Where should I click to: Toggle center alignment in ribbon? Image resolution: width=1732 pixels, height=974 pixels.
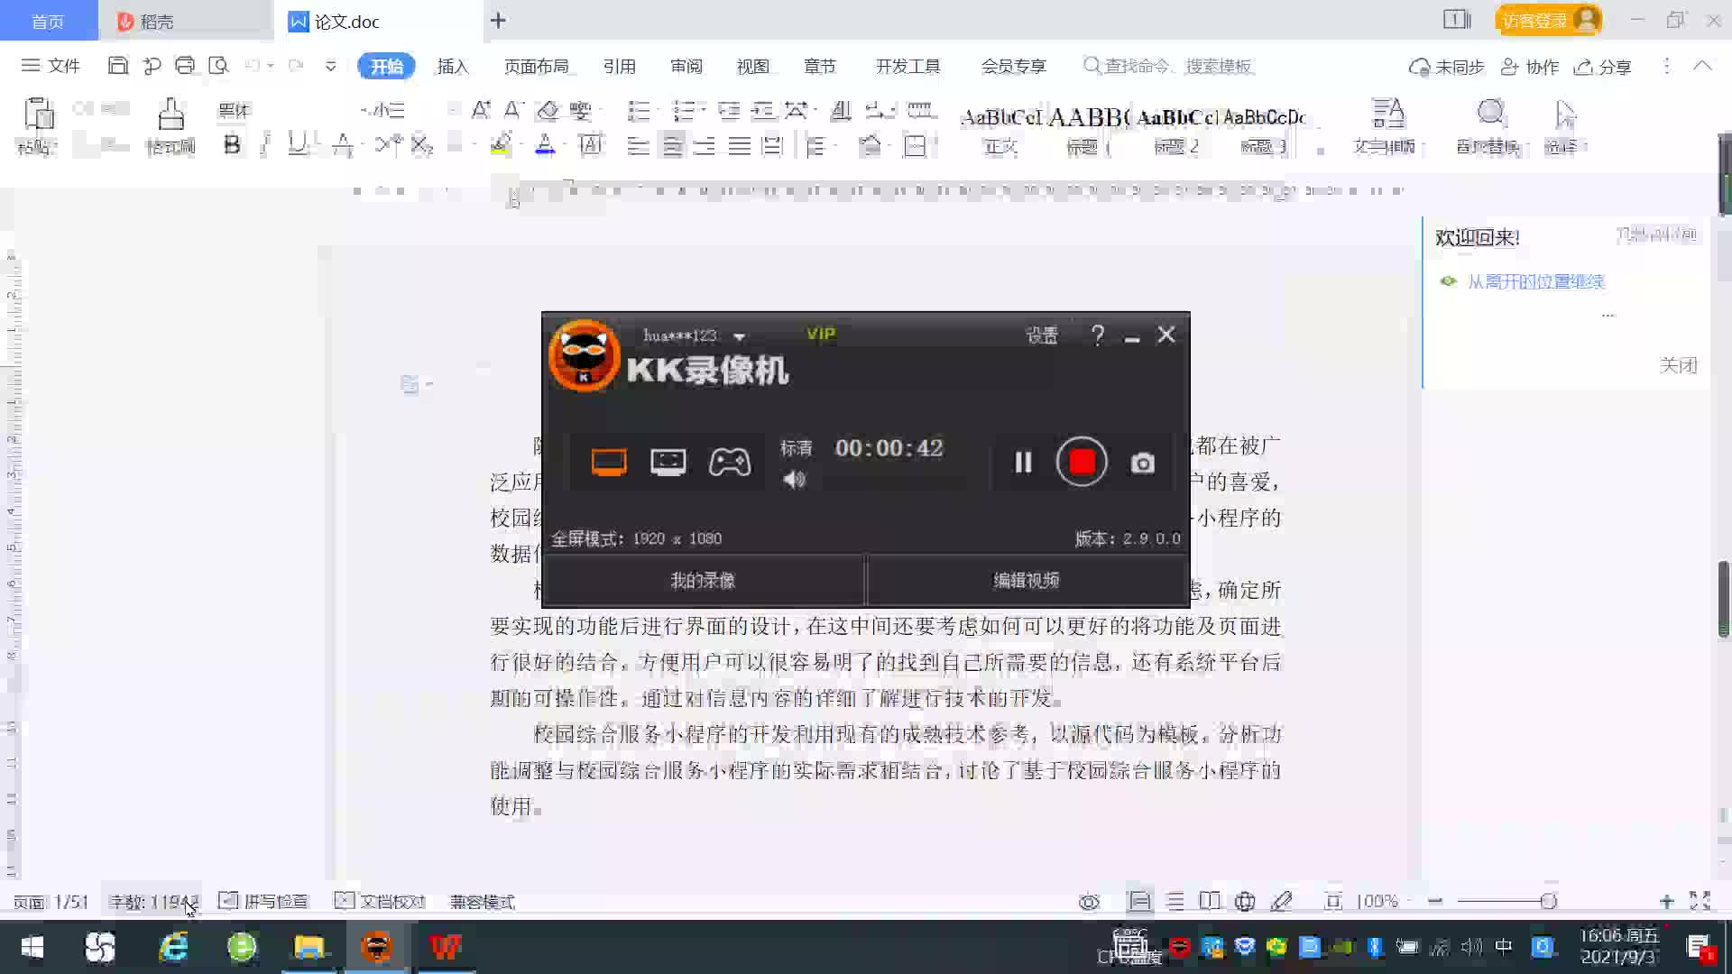coord(672,145)
